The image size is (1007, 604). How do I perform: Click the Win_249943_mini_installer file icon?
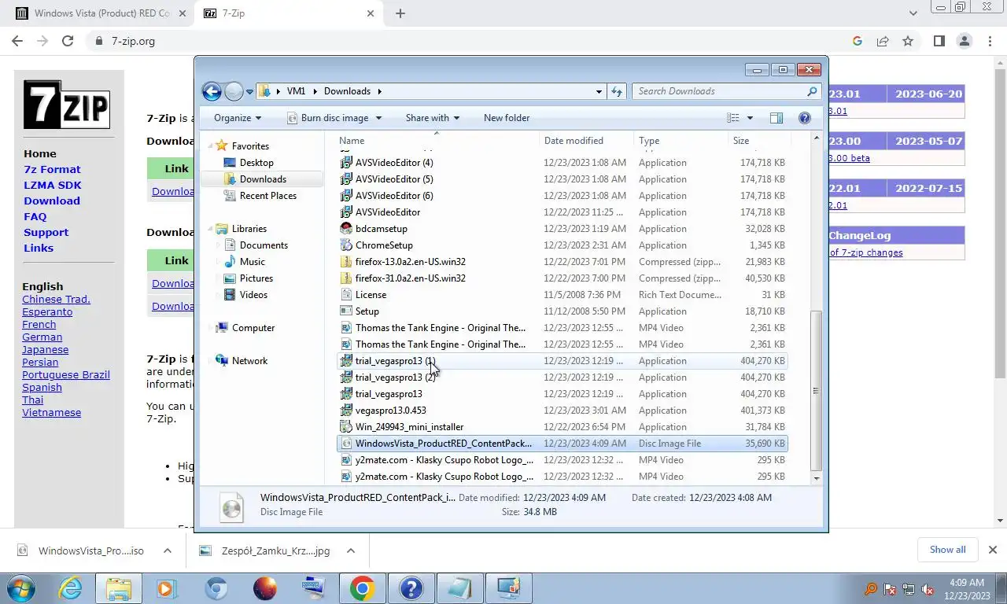coord(346,427)
